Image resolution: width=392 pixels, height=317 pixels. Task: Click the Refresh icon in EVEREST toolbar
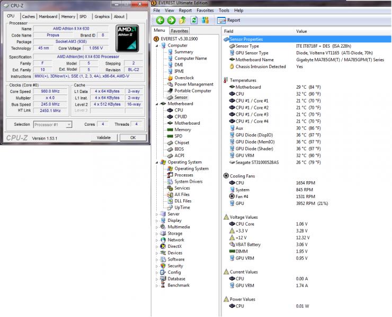pyautogui.click(x=194, y=20)
